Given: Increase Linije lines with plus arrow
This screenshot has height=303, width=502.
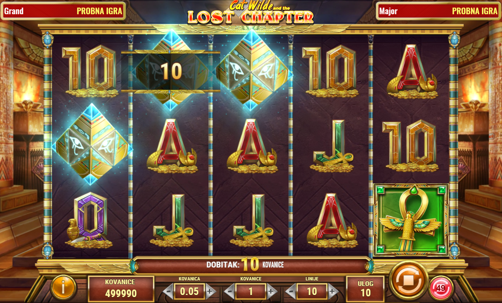Looking at the screenshot, I should click(333, 291).
